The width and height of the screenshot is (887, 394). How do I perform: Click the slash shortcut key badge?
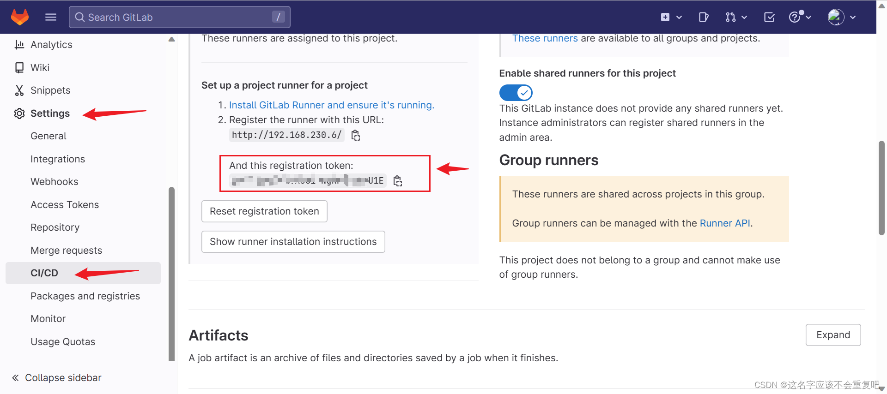click(x=278, y=17)
